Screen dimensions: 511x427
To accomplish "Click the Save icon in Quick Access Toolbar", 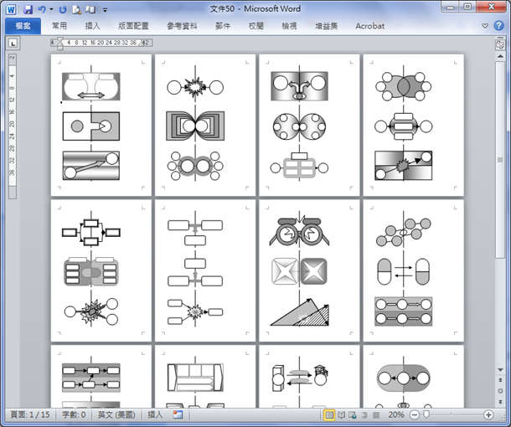I will click(x=28, y=9).
